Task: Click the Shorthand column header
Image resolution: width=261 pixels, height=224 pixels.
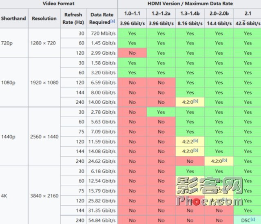Action: tap(13, 18)
